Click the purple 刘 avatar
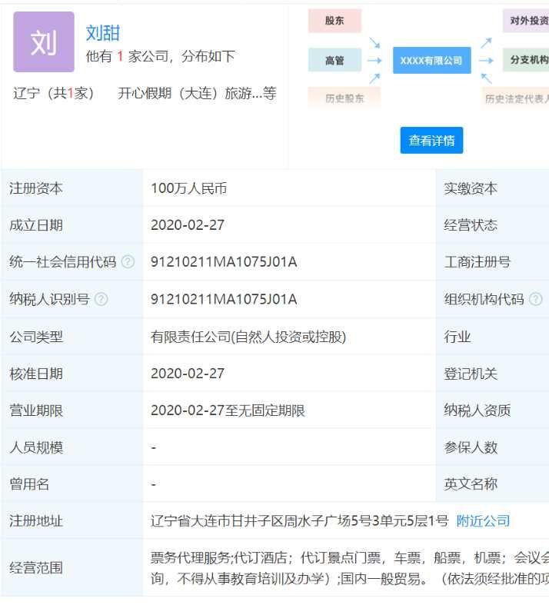This screenshot has height=615, width=549. [44, 42]
